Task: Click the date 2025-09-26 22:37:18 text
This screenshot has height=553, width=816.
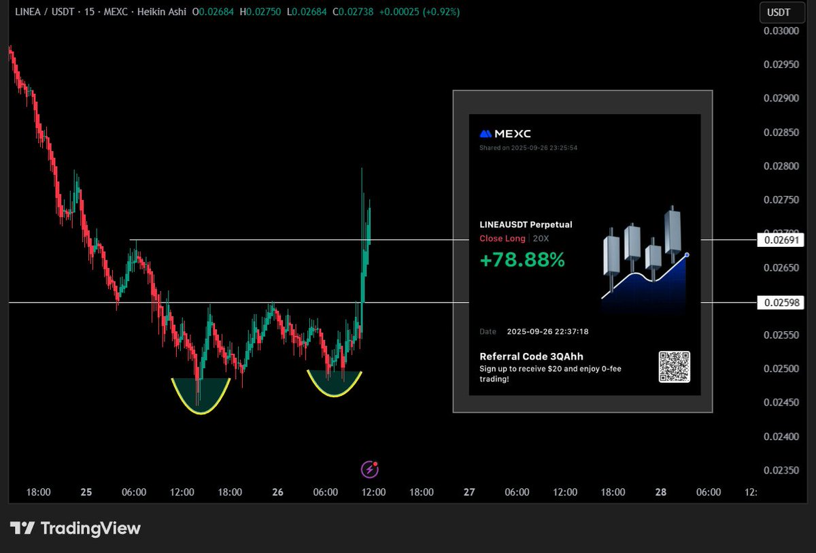Action: click(x=547, y=332)
